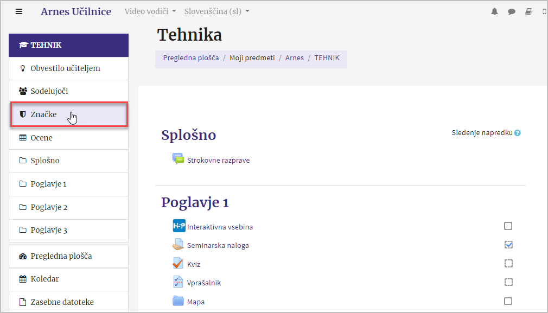Jump to Poglavje 2 in sidebar
The image size is (548, 313).
[68, 208]
